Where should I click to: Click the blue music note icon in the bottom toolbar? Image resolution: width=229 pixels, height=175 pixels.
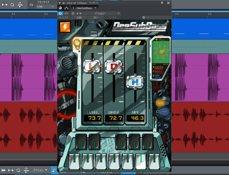pyautogui.click(x=54, y=170)
